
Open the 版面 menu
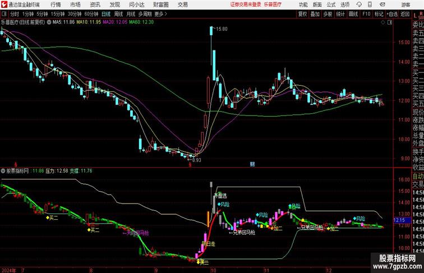point(317,4)
